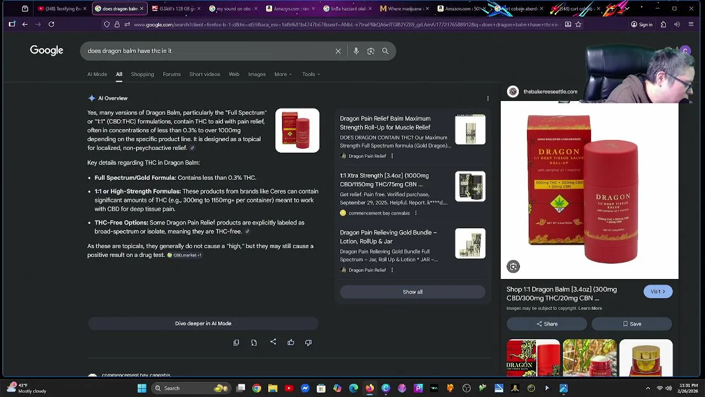Image resolution: width=705 pixels, height=397 pixels.
Task: Run the search with the magnifier icon
Action: pos(386,51)
